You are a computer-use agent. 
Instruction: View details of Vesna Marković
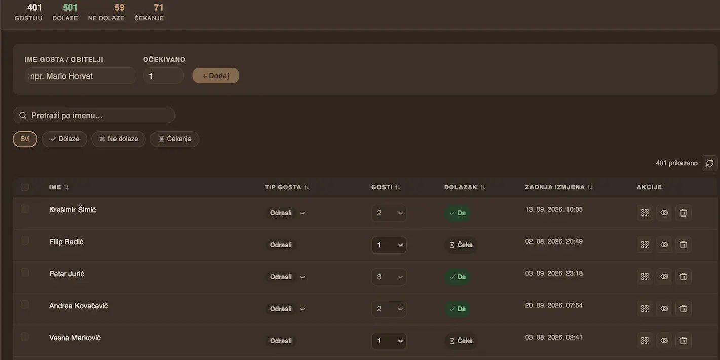pyautogui.click(x=664, y=341)
